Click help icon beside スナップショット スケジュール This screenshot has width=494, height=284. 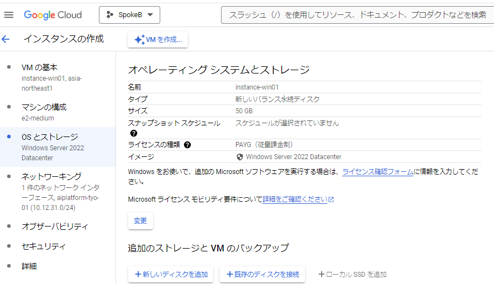134,133
